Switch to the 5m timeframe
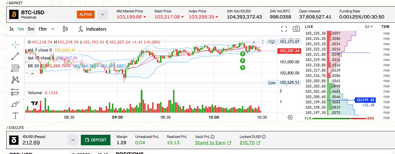 click(x=31, y=29)
